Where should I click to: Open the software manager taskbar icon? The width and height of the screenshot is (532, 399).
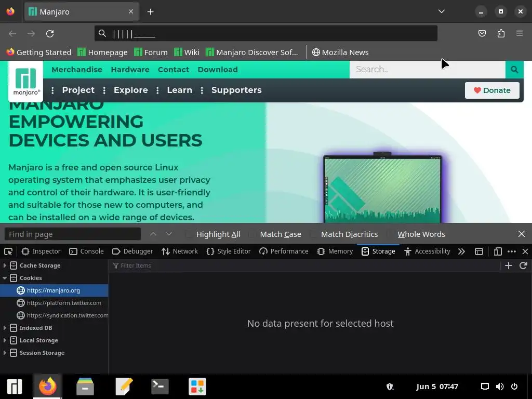pos(197,387)
